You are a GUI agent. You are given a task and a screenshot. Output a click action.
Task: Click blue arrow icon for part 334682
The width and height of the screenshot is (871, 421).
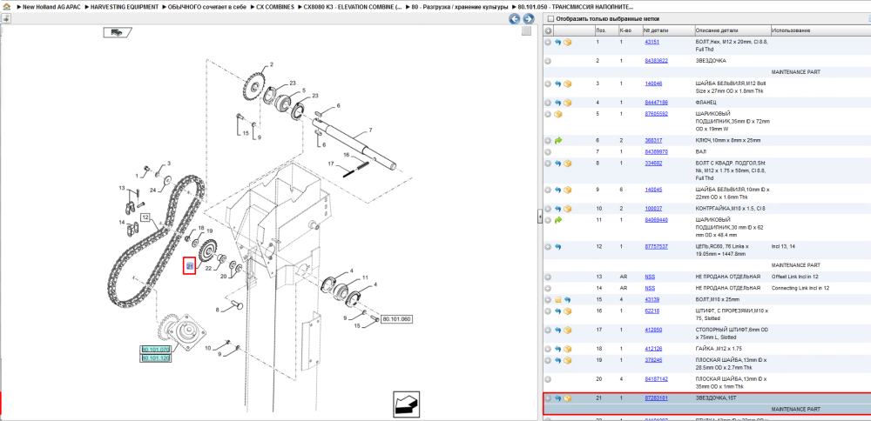click(x=558, y=164)
